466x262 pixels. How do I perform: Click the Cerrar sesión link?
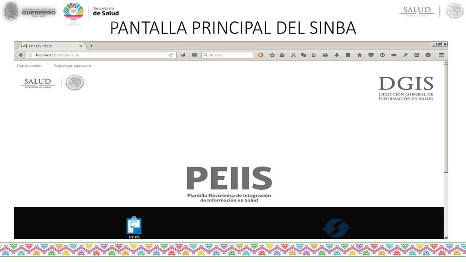[x=29, y=65]
